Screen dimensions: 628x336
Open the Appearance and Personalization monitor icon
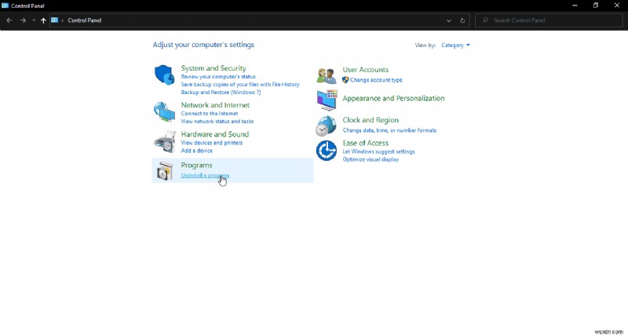coord(327,100)
